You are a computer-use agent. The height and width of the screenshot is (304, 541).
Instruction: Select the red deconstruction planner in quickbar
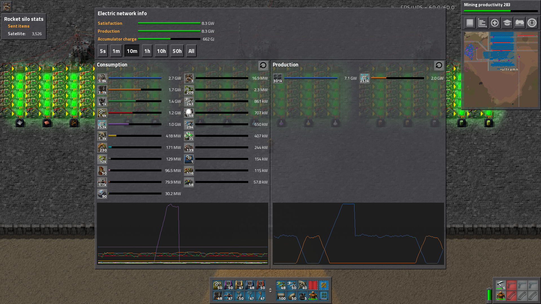(313, 285)
